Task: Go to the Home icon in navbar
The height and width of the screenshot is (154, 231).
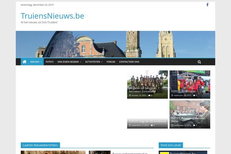Action: 25,62
